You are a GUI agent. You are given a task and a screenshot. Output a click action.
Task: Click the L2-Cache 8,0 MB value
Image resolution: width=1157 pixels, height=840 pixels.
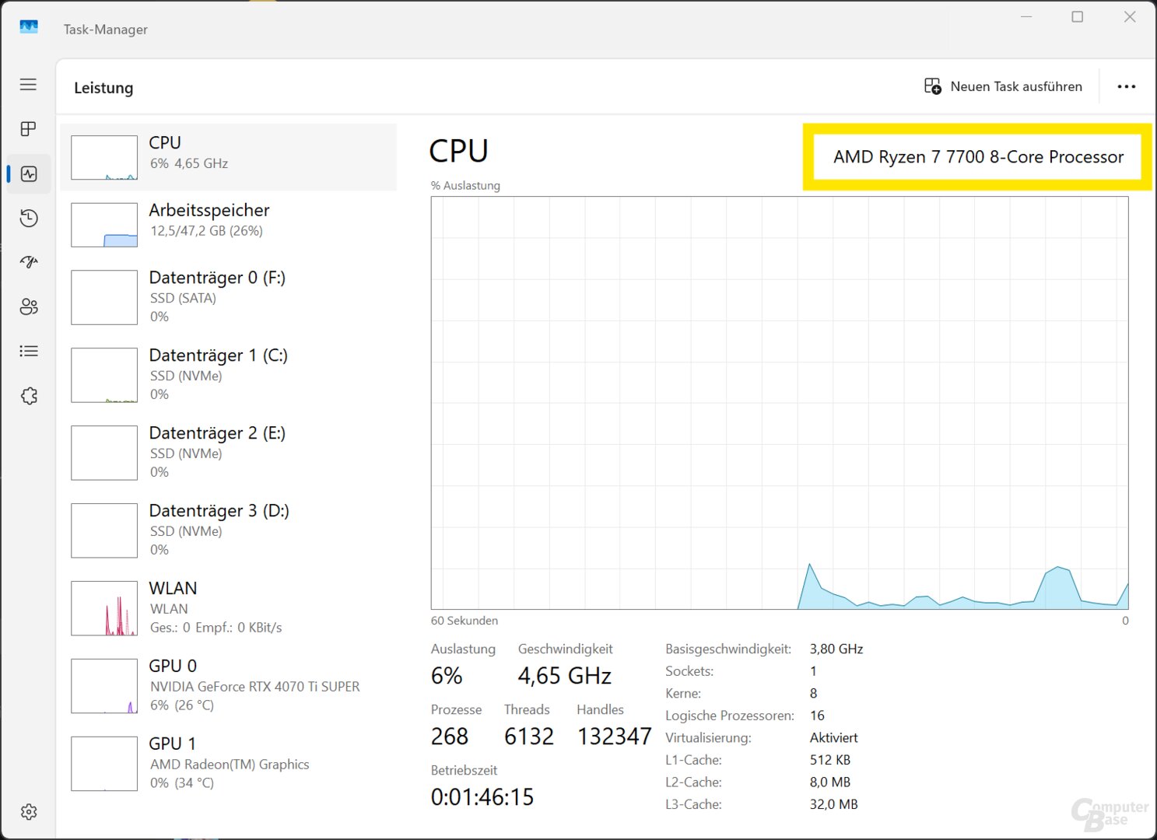tap(830, 782)
